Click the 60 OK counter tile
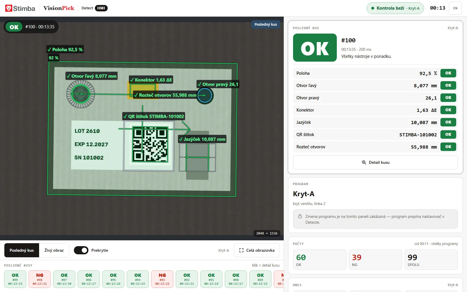 pos(320,260)
